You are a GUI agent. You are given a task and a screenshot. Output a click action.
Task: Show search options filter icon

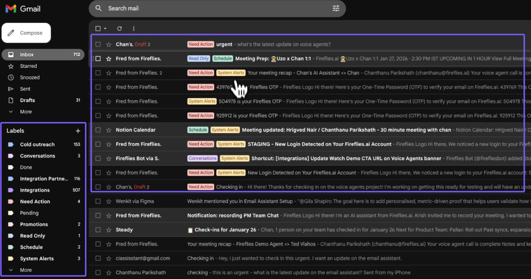(x=336, y=8)
